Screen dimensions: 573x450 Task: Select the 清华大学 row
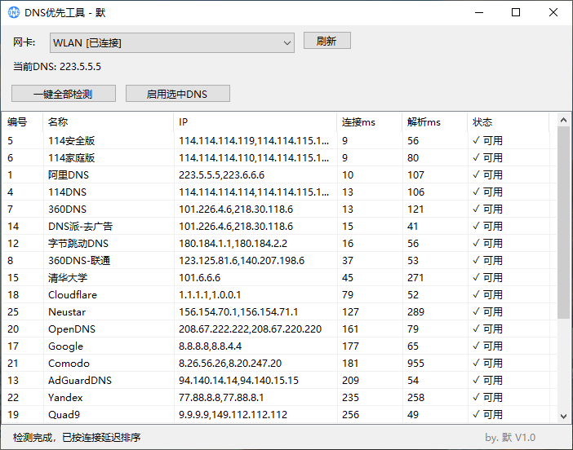tap(279, 278)
